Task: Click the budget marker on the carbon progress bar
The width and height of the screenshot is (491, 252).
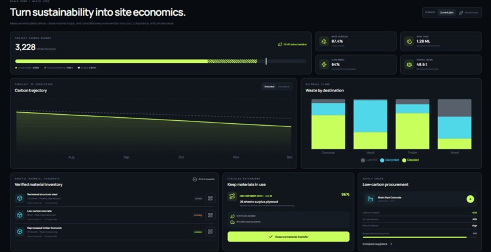Action: [x=266, y=61]
